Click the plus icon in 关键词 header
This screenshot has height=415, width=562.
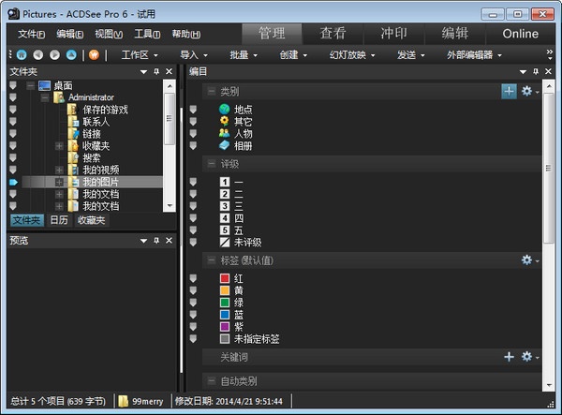(x=509, y=357)
